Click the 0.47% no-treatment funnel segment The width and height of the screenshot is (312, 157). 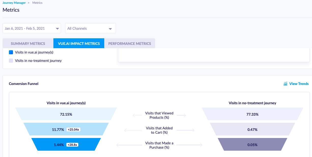pos(252,129)
